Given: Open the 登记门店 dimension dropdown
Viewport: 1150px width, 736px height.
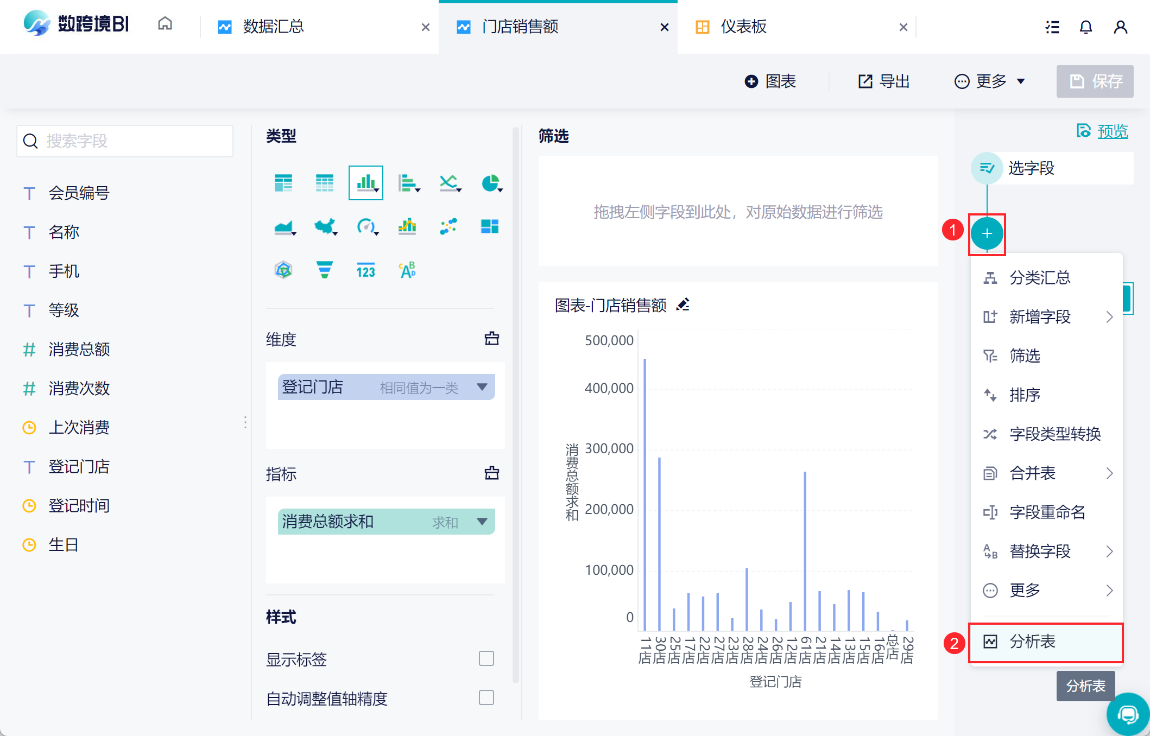Looking at the screenshot, I should pyautogui.click(x=482, y=387).
